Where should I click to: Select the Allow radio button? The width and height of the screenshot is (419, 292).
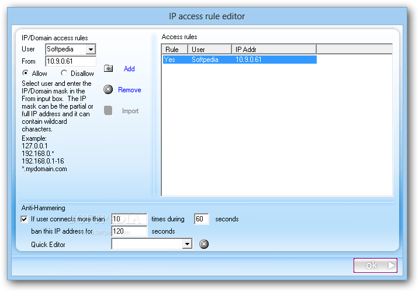coord(26,73)
